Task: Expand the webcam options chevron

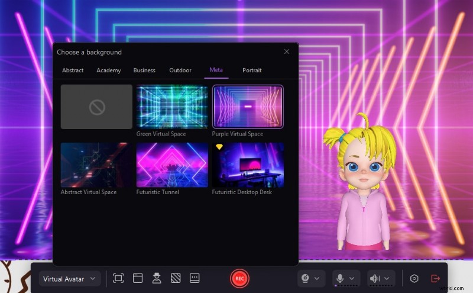Action: click(317, 279)
